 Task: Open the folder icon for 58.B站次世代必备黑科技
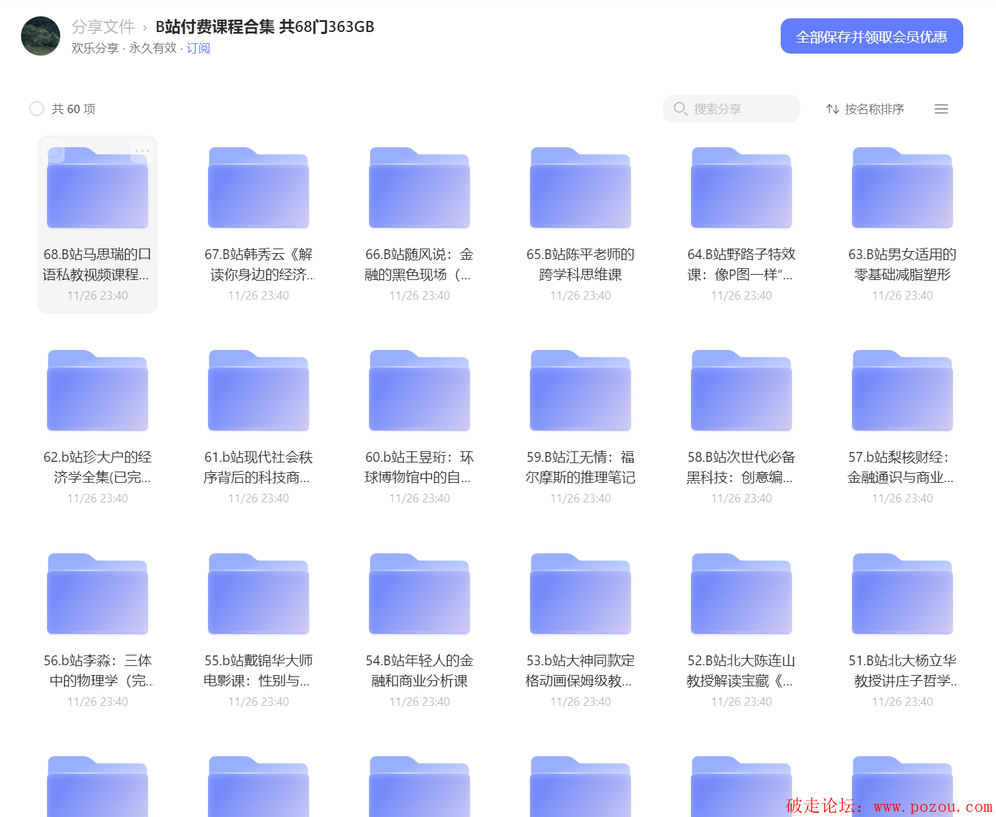pyautogui.click(x=741, y=391)
